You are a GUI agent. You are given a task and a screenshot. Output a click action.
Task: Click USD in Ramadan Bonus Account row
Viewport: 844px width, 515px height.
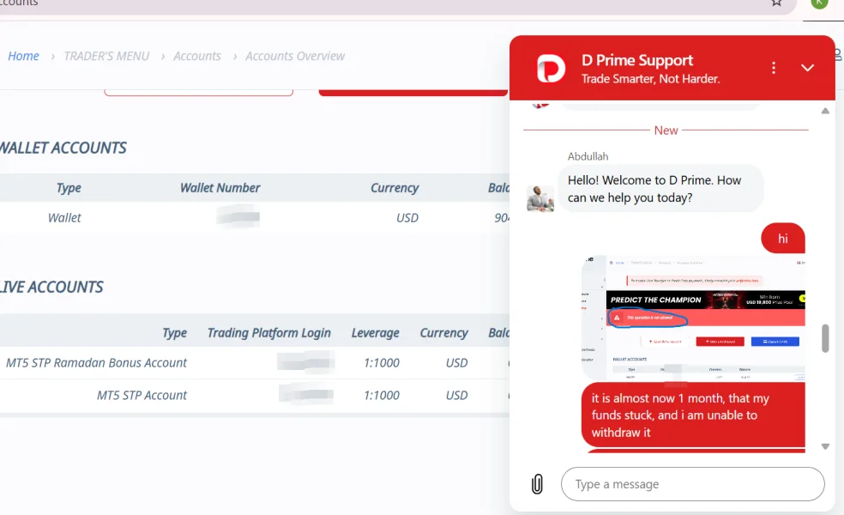[456, 363]
